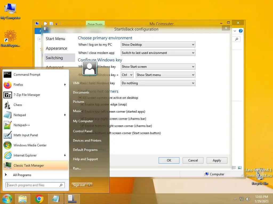This screenshot has width=273, height=204.
Task: Toggle all screen corners active on desktop
Action: tap(80, 98)
